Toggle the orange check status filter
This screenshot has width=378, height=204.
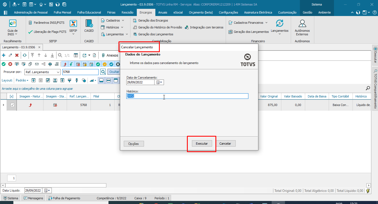(105, 64)
